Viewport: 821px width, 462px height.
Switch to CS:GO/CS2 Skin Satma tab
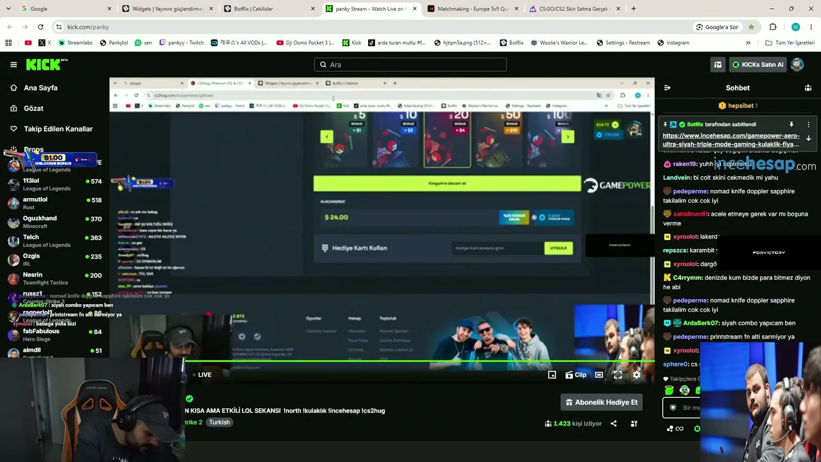click(x=575, y=9)
